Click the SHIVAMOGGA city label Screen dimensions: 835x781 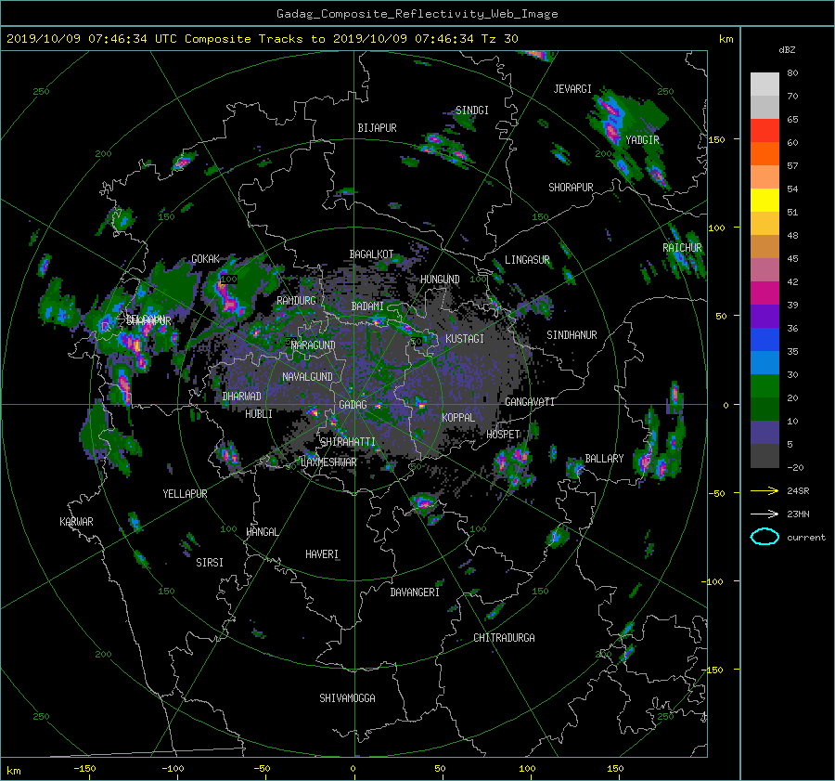point(347,697)
